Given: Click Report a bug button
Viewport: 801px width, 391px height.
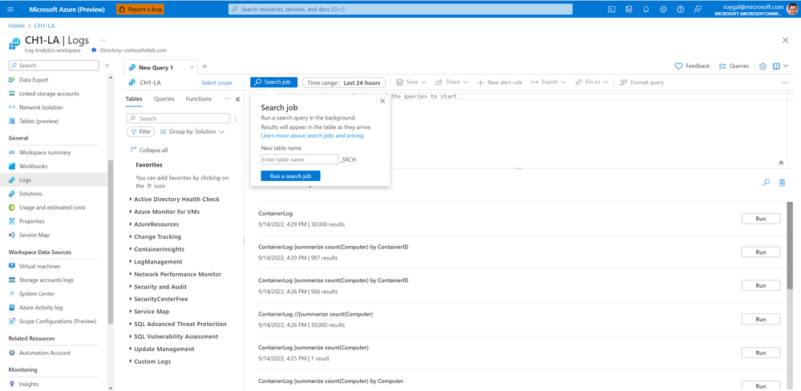Looking at the screenshot, I should pyautogui.click(x=140, y=9).
